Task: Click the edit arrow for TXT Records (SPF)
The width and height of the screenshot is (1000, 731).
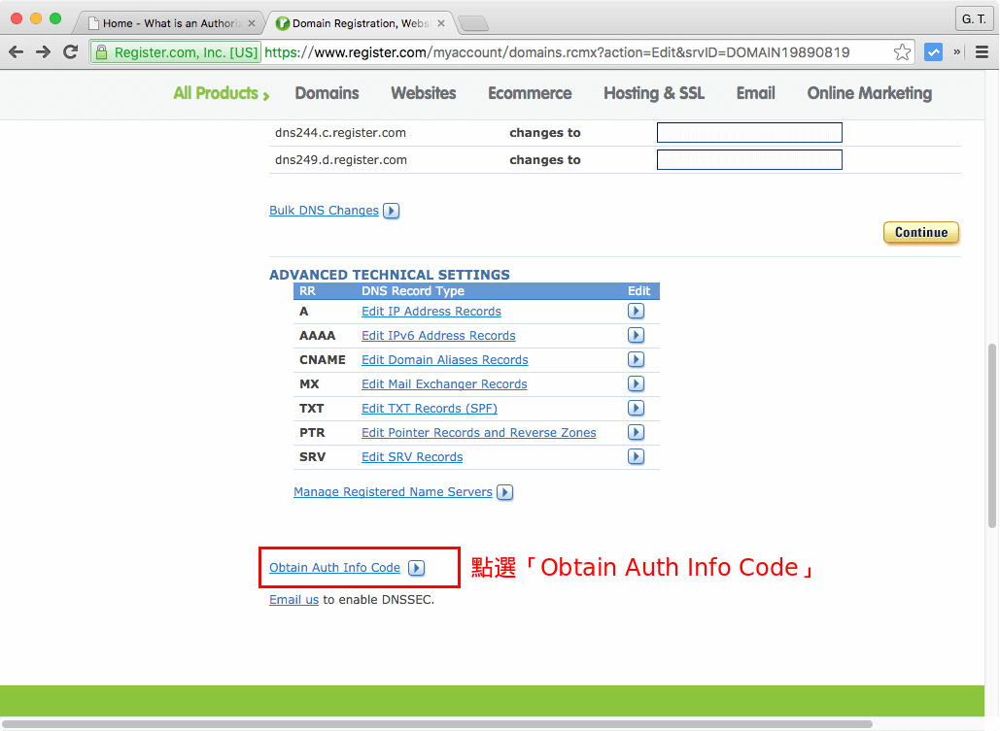Action: tap(636, 408)
